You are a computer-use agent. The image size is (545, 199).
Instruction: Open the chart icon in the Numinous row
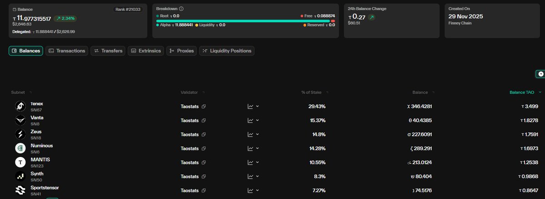(250, 148)
